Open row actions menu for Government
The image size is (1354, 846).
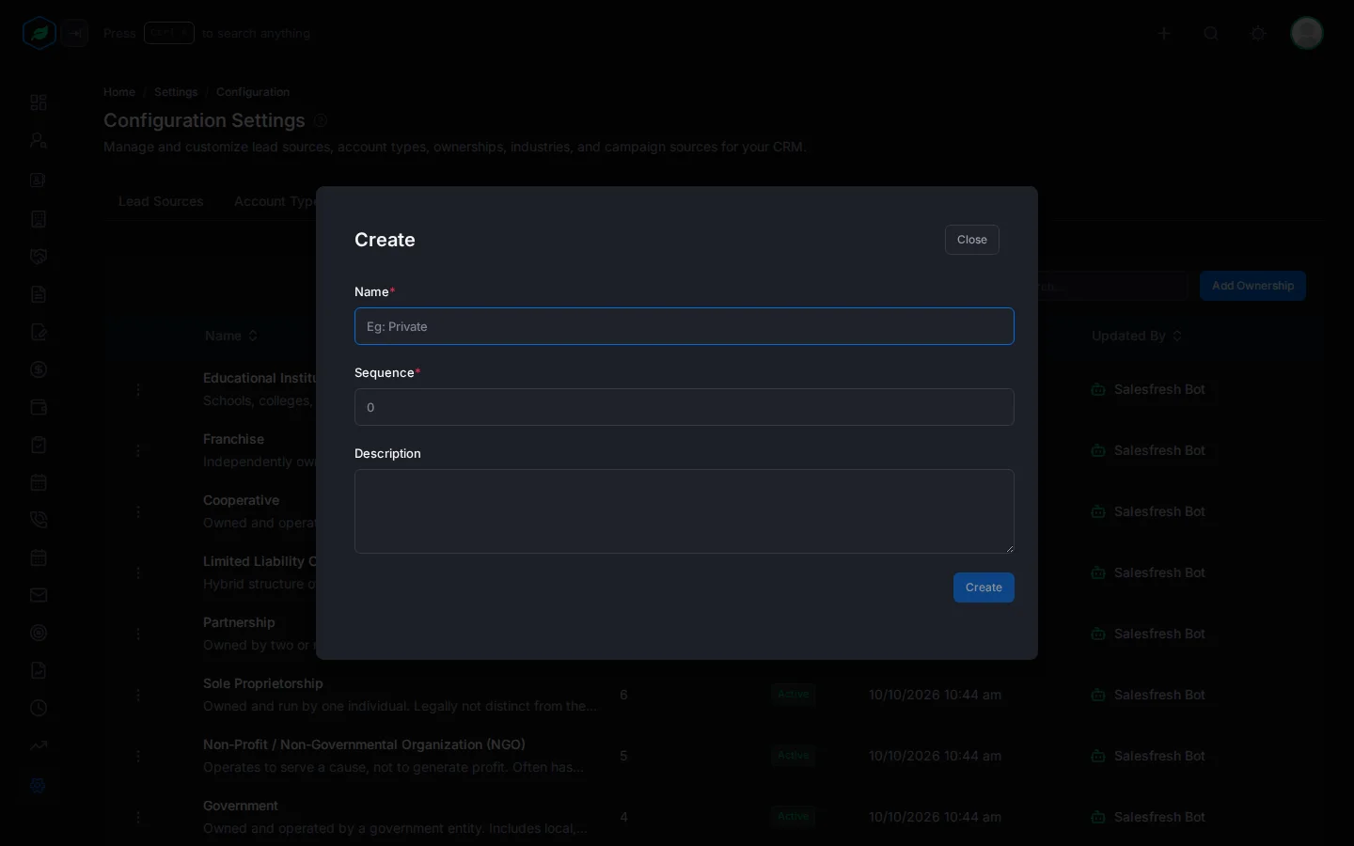(x=138, y=817)
